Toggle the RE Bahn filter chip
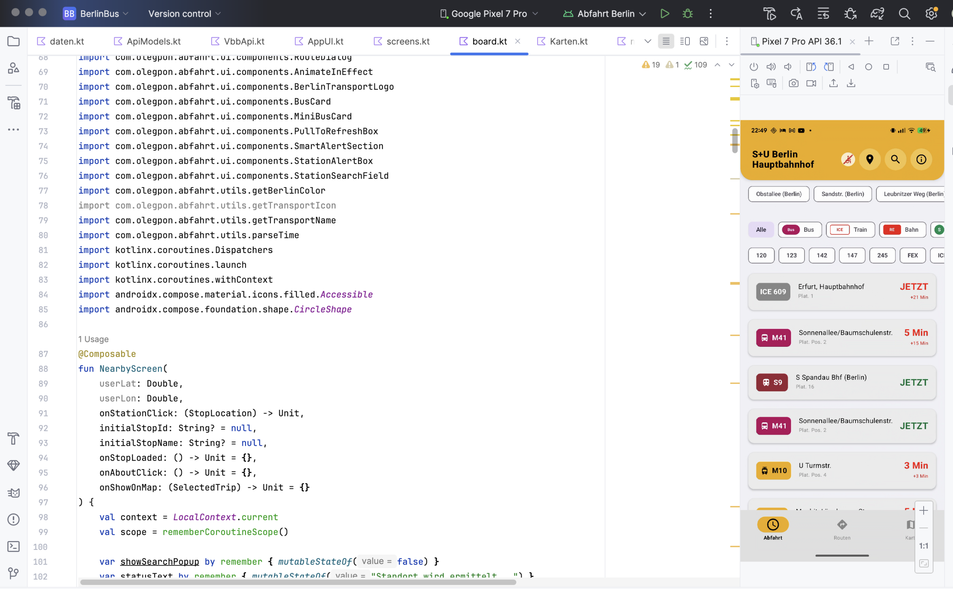The width and height of the screenshot is (953, 589). pyautogui.click(x=902, y=230)
